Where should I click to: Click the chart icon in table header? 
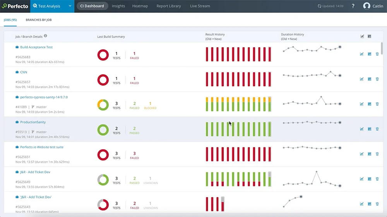[362, 36]
